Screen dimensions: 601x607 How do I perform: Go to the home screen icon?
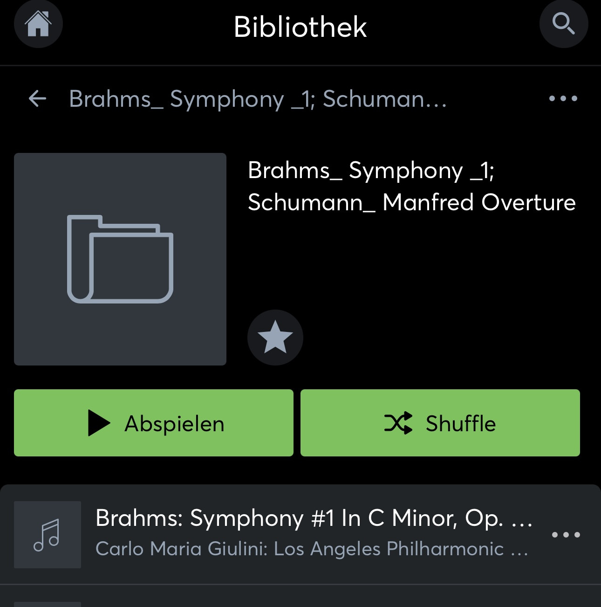click(x=38, y=24)
